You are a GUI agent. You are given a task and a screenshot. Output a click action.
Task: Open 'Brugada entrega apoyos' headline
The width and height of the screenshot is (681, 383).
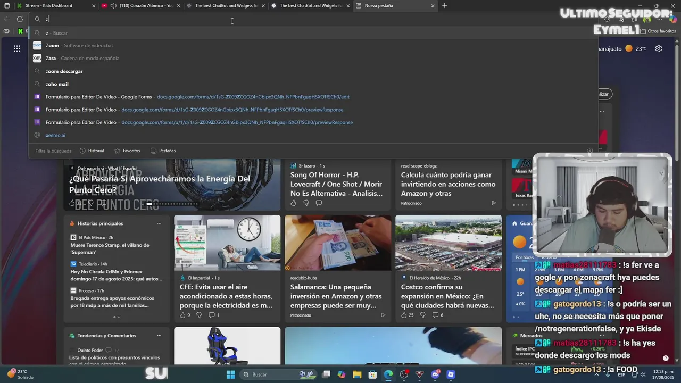[112, 302]
